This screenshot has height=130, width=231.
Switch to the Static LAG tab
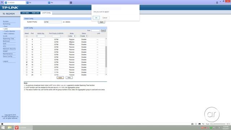[x=35, y=13]
